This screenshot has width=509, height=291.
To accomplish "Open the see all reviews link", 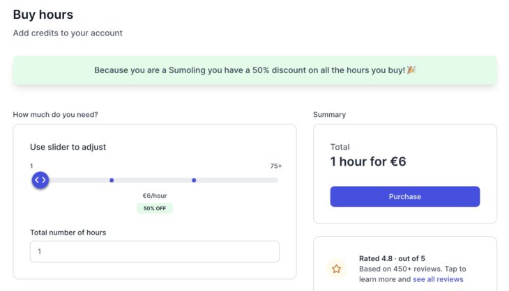I will click(438, 279).
